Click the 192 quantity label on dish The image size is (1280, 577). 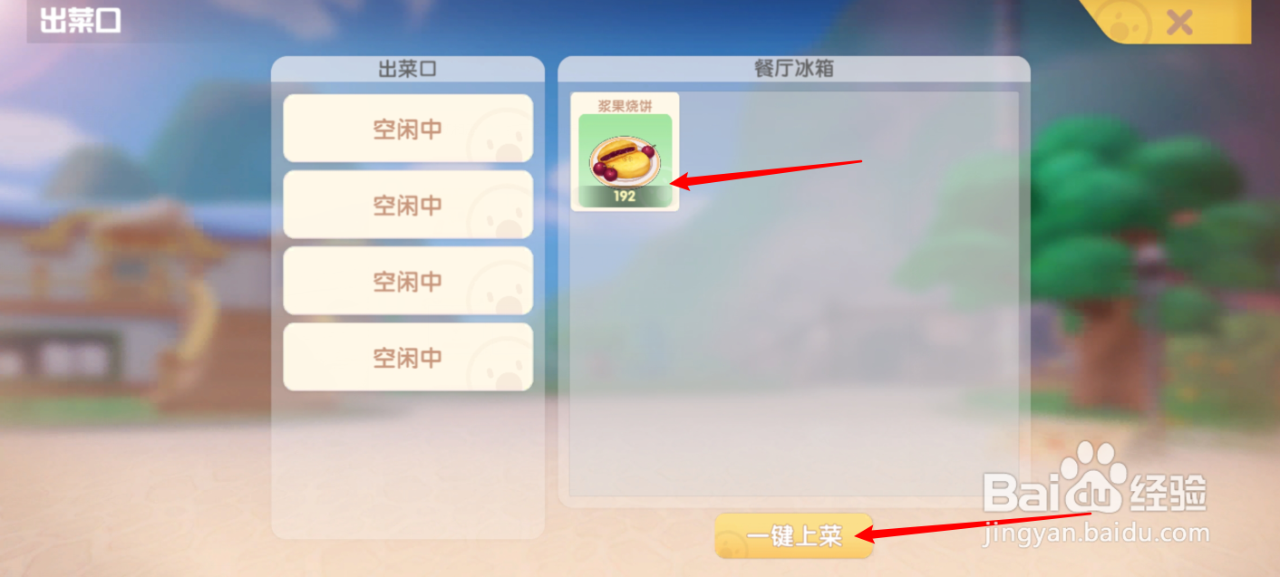point(625,197)
